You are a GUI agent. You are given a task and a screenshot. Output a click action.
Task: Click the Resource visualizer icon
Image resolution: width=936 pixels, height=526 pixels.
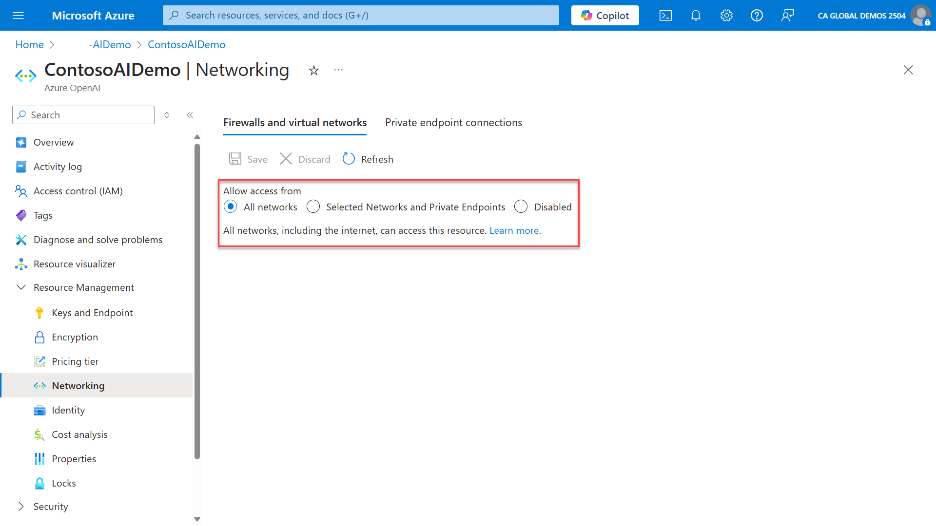click(x=21, y=263)
